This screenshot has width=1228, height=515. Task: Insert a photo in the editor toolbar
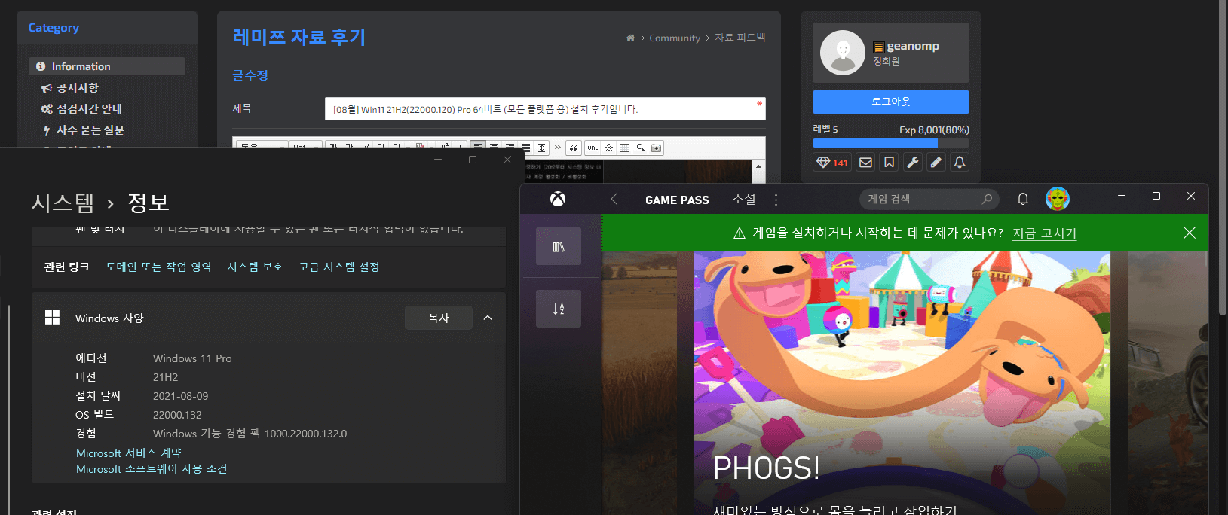[x=657, y=148]
